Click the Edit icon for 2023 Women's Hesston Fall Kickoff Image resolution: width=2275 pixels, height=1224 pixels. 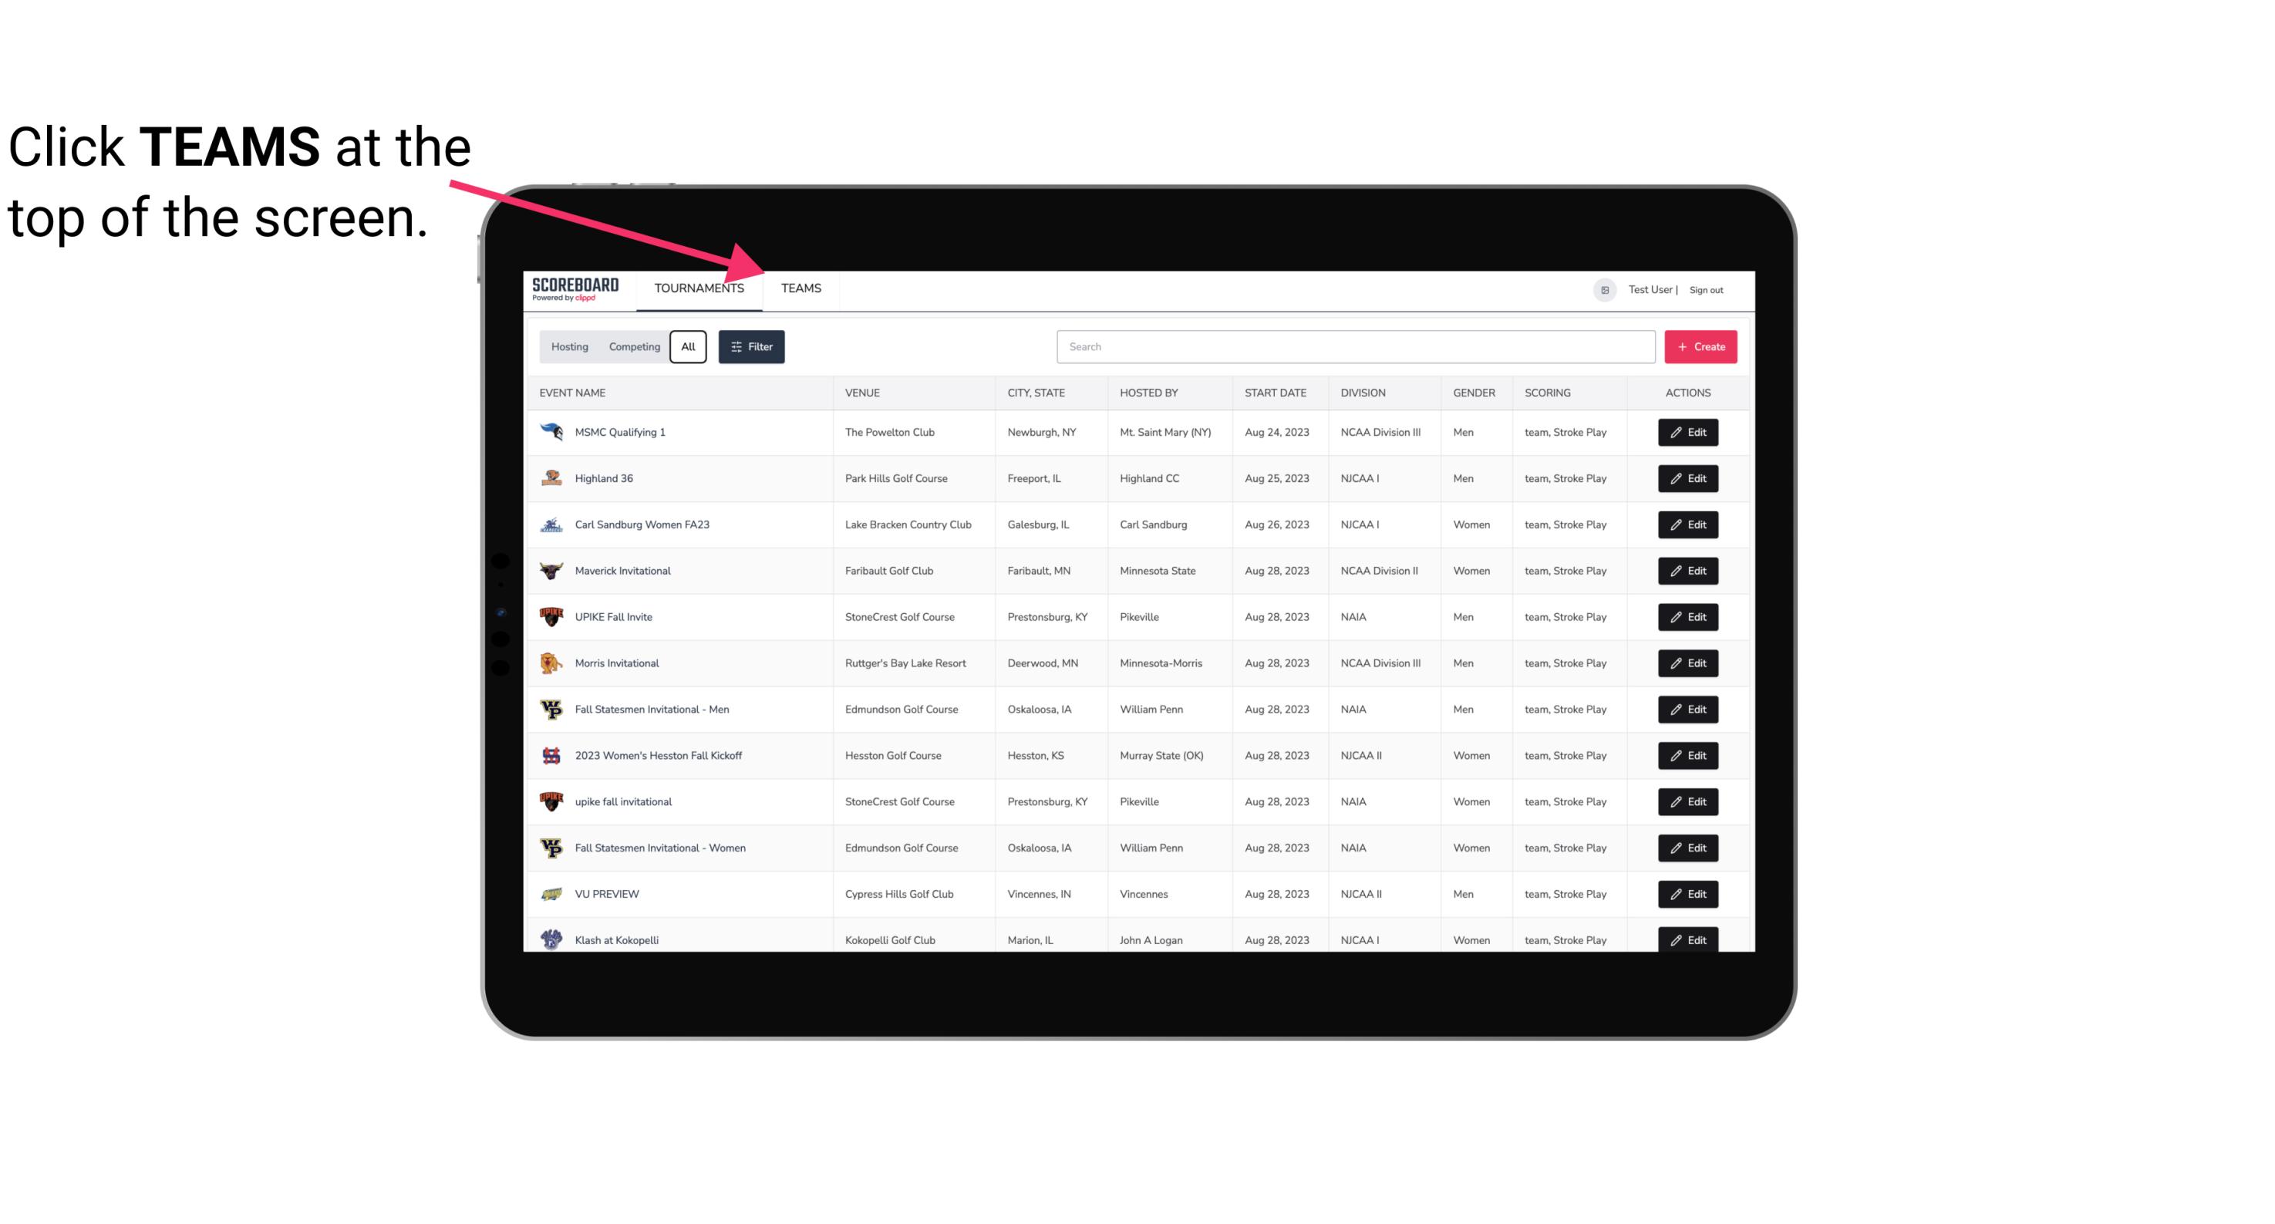[x=1689, y=755]
